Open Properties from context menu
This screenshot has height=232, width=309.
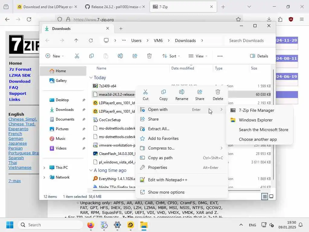[181, 167]
